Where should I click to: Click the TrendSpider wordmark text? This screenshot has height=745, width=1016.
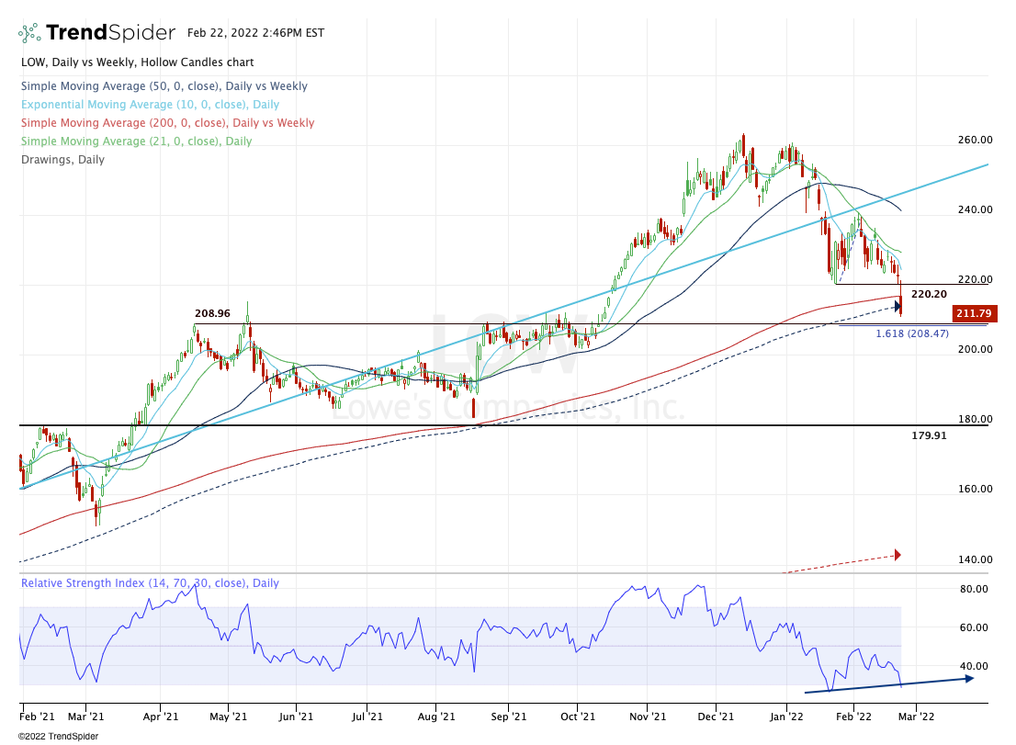110,33
